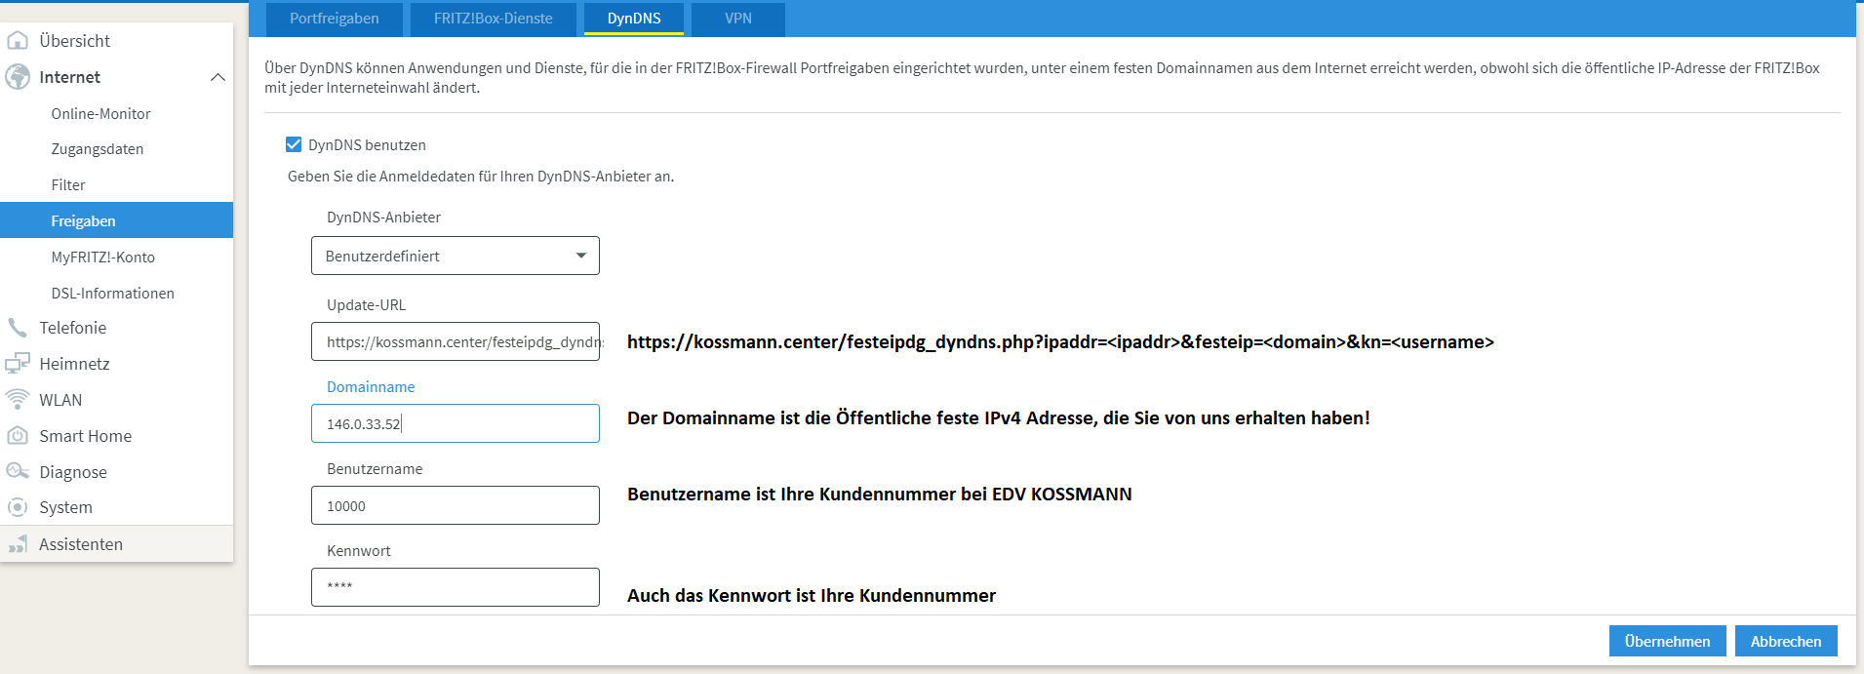Click the Assistenten icon

[x=18, y=544]
